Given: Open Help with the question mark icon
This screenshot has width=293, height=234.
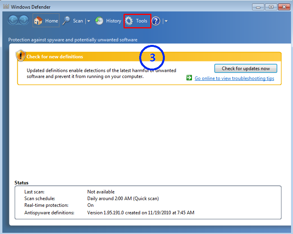Looking at the screenshot, I should point(156,21).
